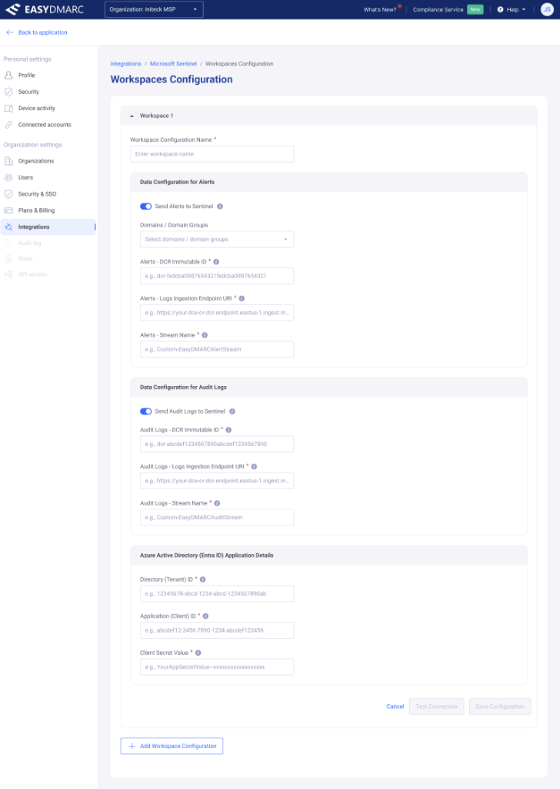The height and width of the screenshot is (789, 560).
Task: Open the Domains / Domain Groups select box
Action: tap(217, 240)
